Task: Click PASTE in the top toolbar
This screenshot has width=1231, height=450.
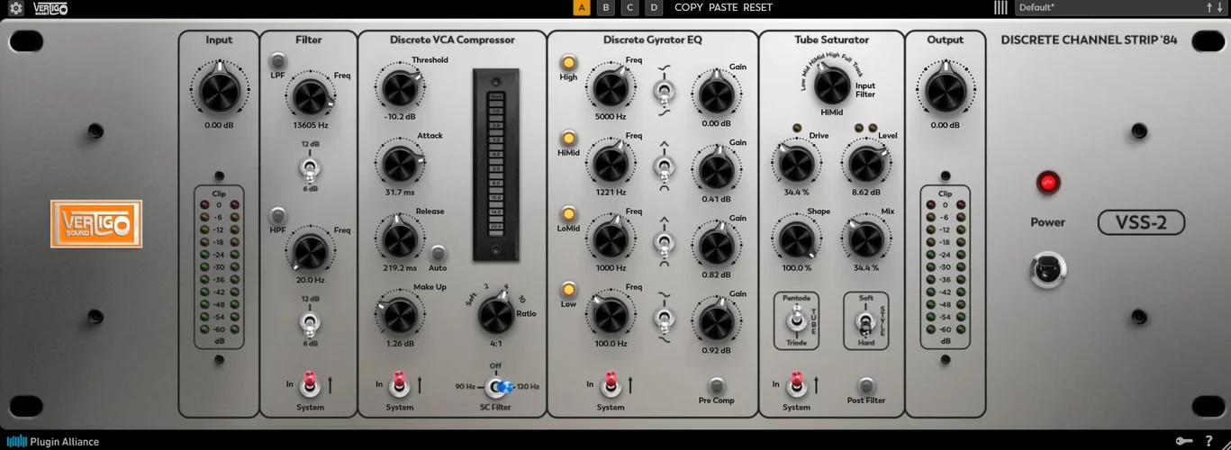Action: coord(723,7)
